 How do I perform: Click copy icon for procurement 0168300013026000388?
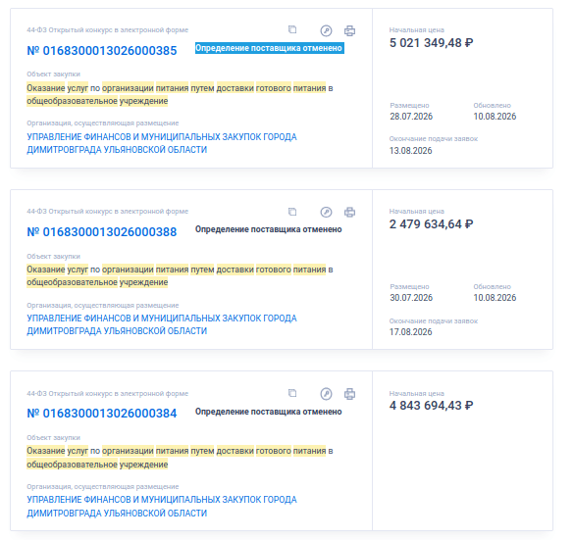(x=292, y=212)
